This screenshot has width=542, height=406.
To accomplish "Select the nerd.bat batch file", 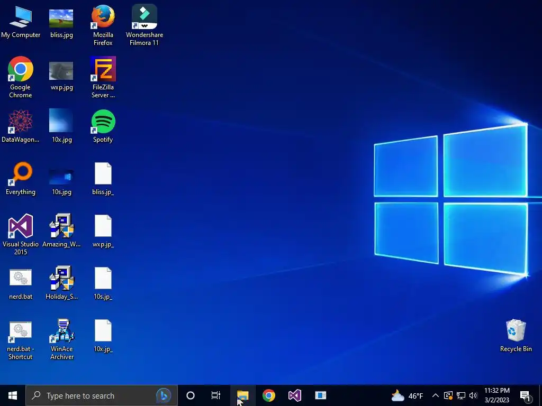I will point(21,284).
